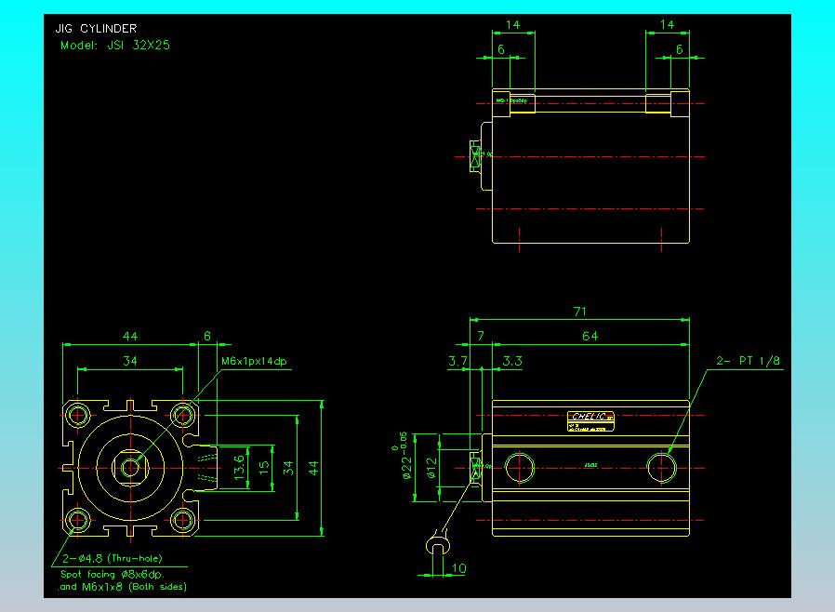Click the "3.3" dimension value
Image resolution: width=835 pixels, height=612 pixels.
(x=512, y=361)
